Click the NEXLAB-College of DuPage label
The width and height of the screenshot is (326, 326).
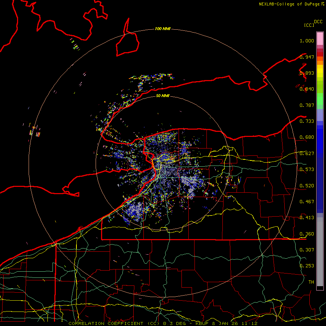(289, 4)
